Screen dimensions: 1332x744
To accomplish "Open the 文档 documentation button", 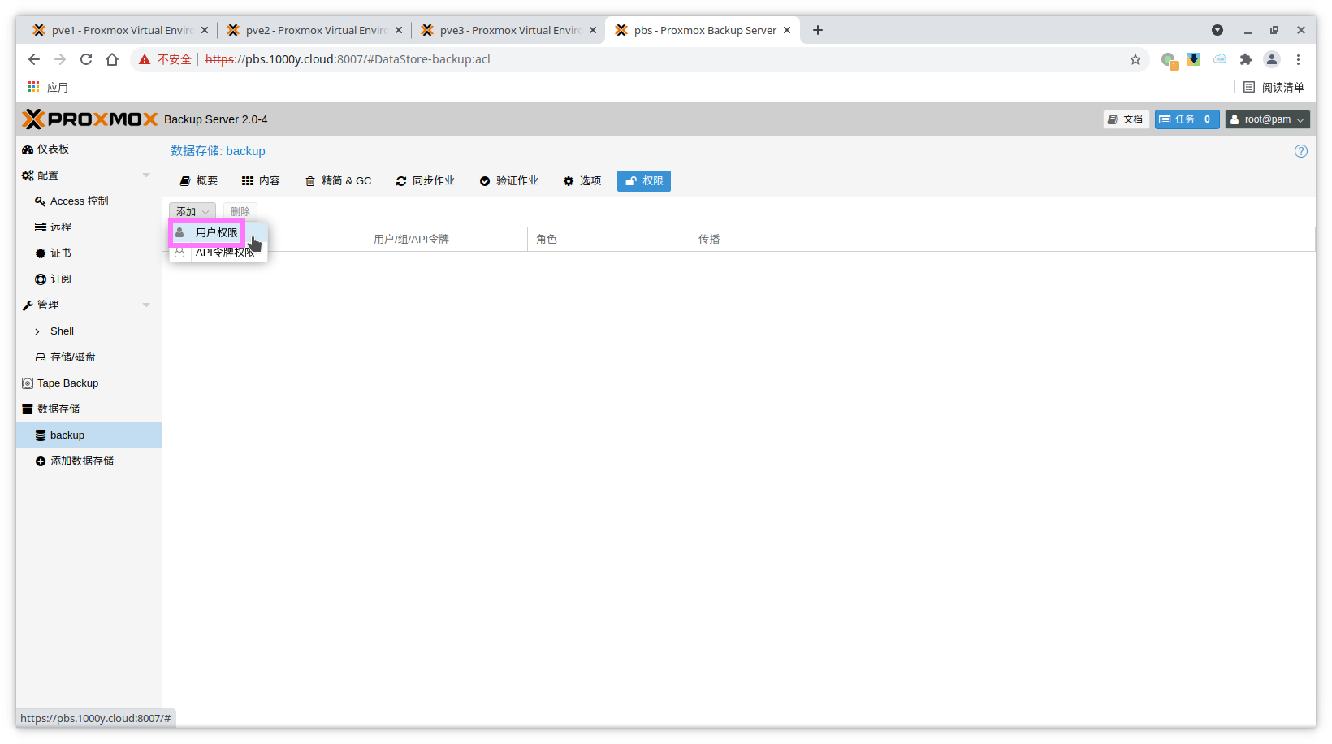I will [x=1126, y=119].
